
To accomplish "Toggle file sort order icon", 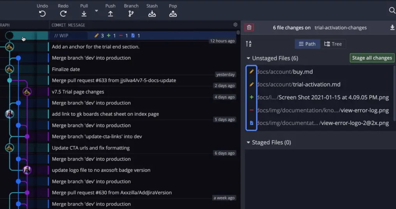I will [248, 44].
